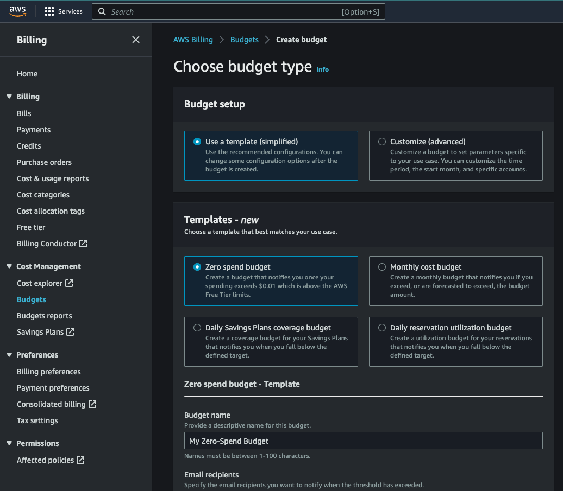Click the Services label in top bar

71,11
